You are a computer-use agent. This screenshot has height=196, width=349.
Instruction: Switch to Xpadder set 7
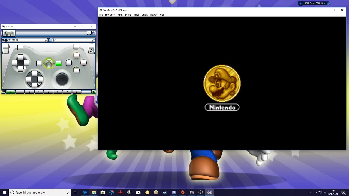coord(67,92)
